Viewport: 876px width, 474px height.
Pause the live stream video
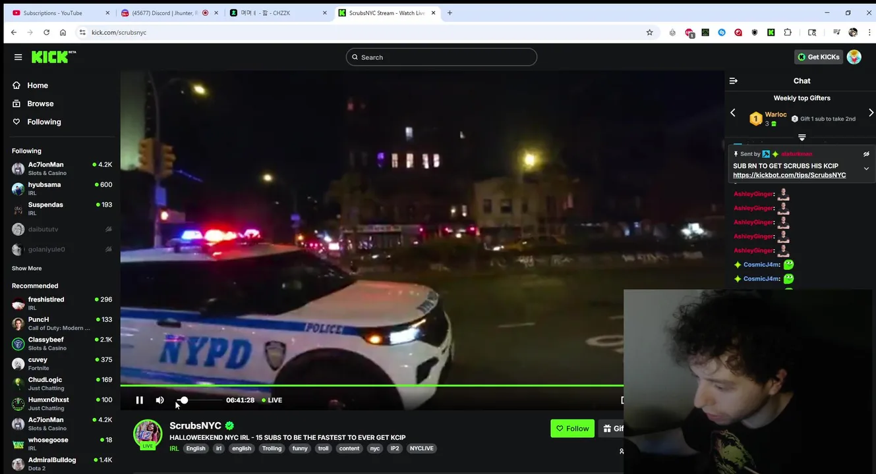(139, 400)
